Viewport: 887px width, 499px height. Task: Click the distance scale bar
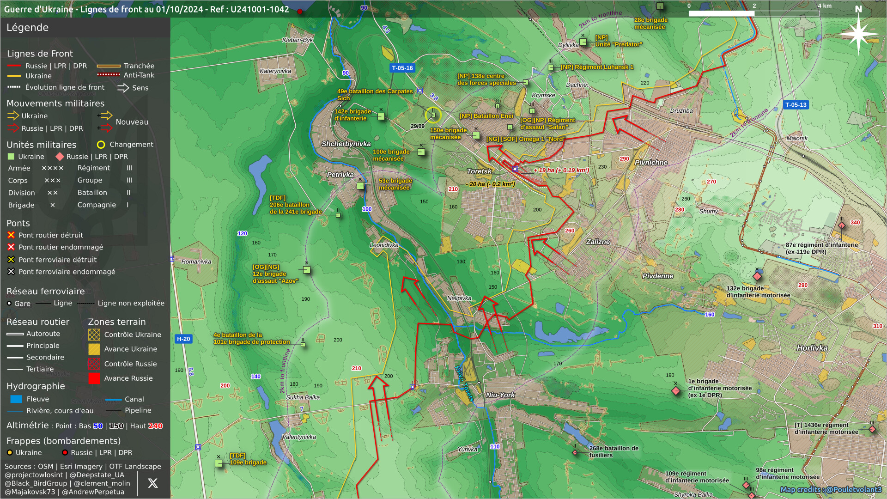753,13
